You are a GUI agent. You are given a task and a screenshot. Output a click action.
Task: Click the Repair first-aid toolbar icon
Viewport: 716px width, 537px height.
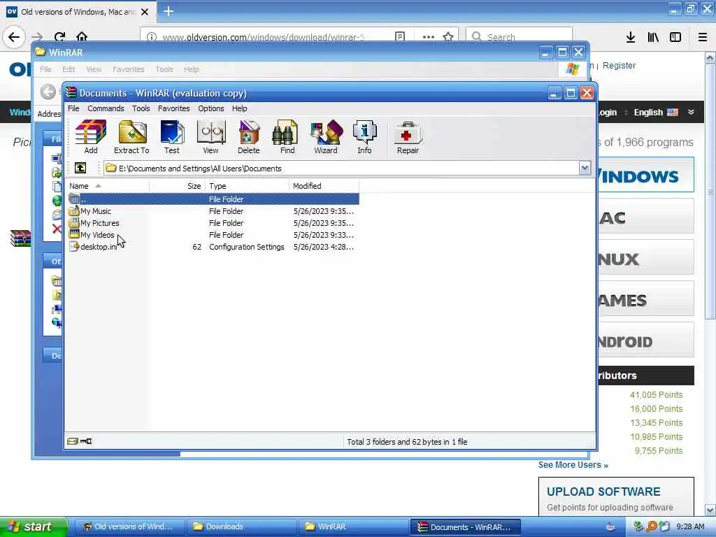(408, 136)
